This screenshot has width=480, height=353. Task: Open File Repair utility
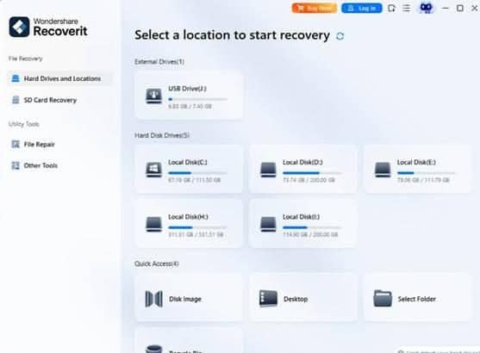pos(59,145)
